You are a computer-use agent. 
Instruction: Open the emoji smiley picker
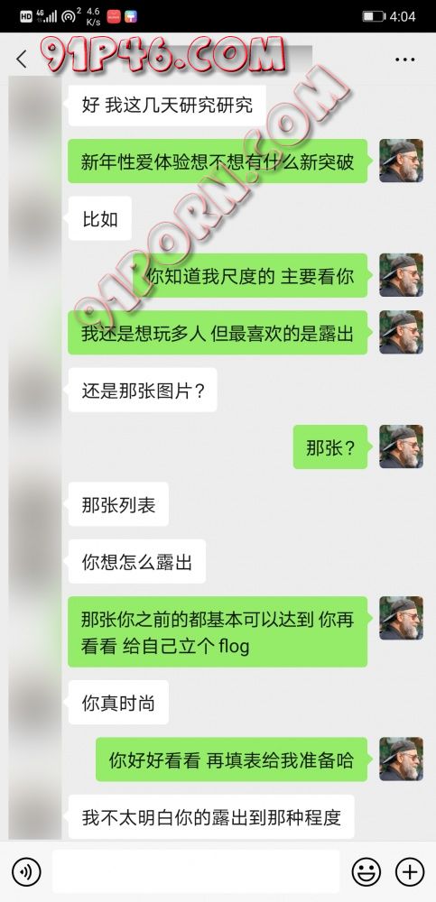click(x=366, y=871)
